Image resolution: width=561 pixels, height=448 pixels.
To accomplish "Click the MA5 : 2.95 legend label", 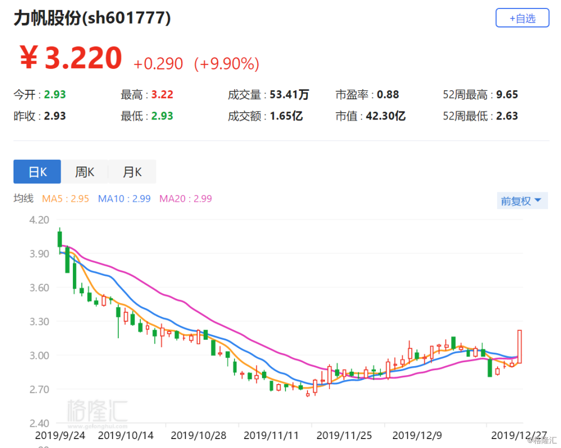I will [66, 198].
